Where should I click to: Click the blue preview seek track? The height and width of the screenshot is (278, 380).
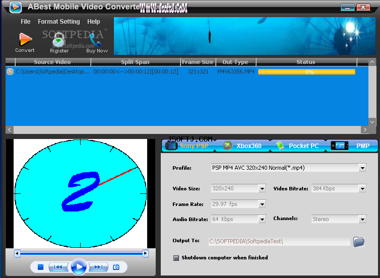point(81,253)
